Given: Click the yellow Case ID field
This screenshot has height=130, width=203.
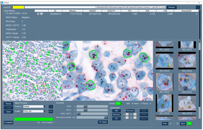Looking at the screenshot, I should coord(18,7).
